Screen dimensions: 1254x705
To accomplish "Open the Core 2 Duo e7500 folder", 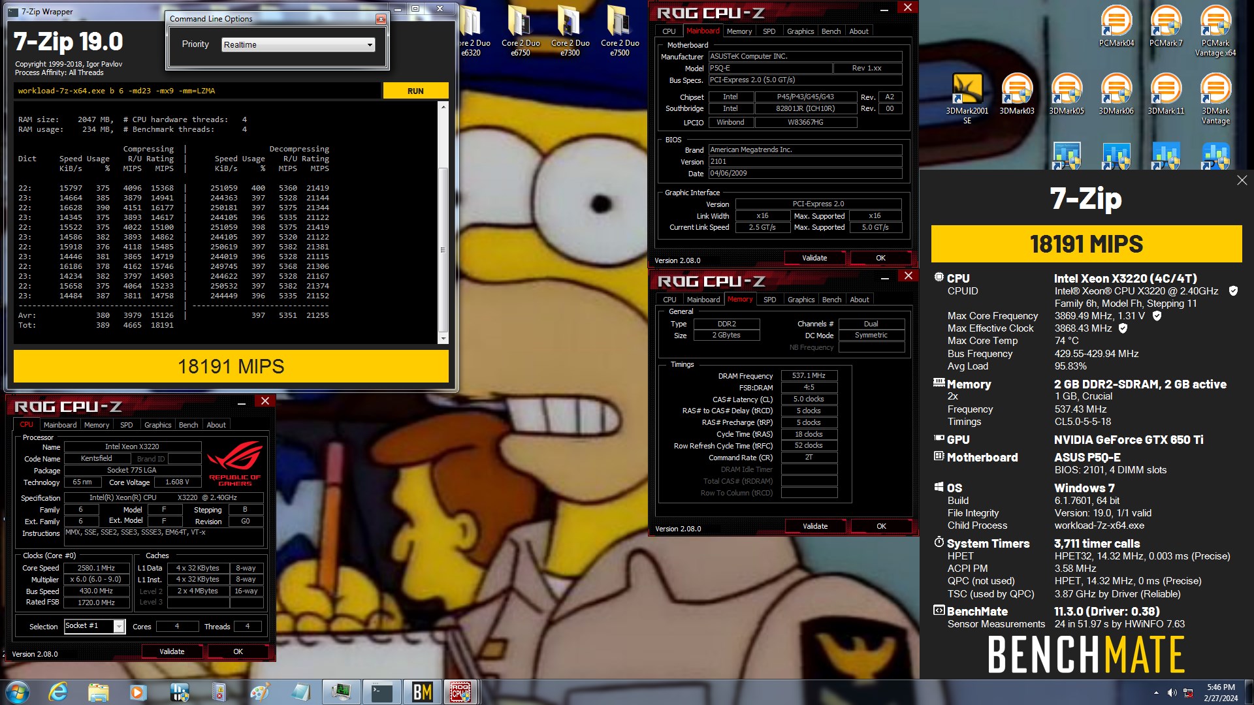I will (x=620, y=31).
